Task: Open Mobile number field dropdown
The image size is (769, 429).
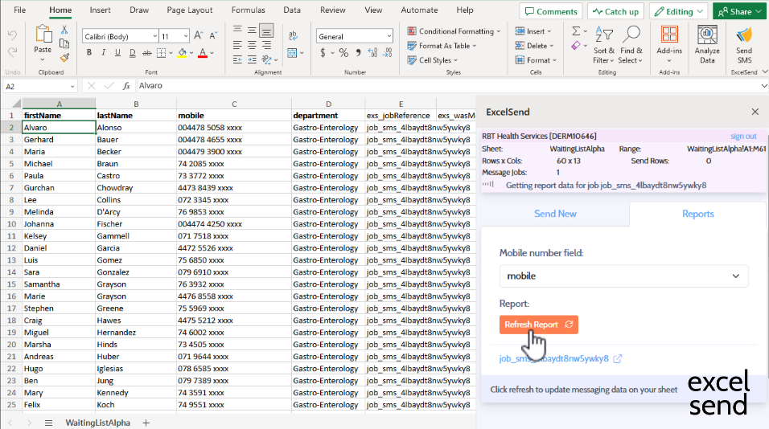Action: click(624, 276)
